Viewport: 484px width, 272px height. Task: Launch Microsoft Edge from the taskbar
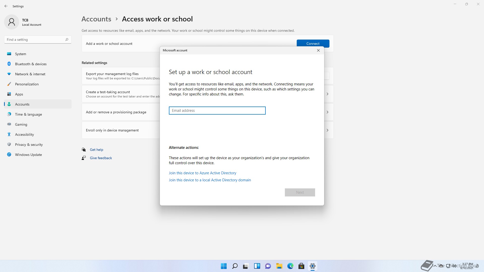click(x=290, y=266)
